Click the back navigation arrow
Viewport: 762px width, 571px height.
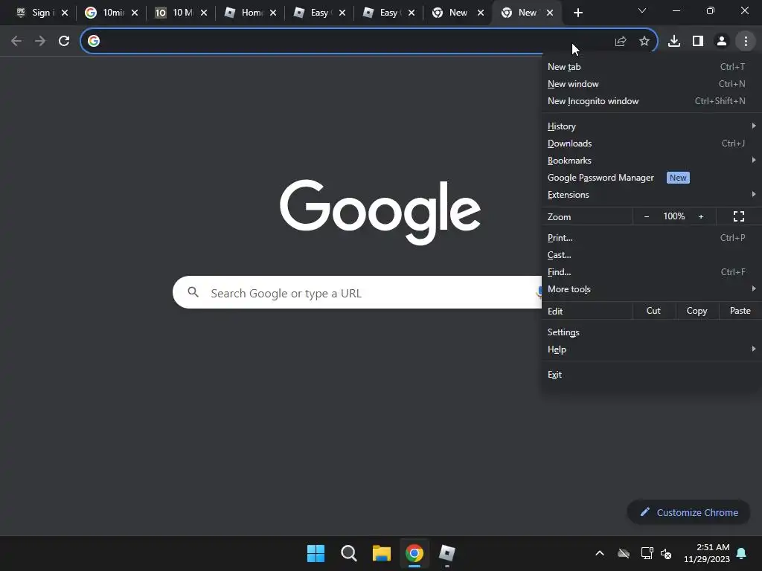[x=16, y=41]
